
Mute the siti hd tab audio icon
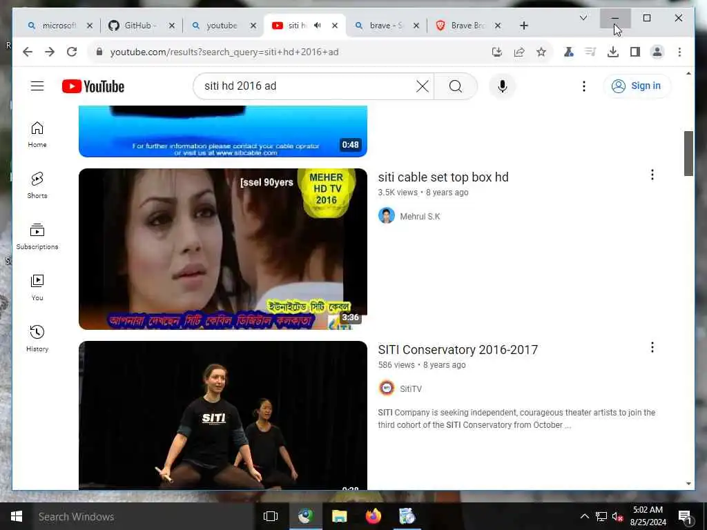(x=318, y=26)
